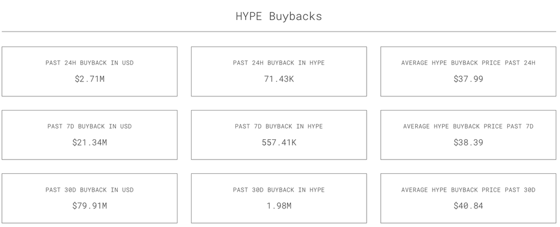
Task: Click the $37.99 average price value
Action: click(468, 79)
